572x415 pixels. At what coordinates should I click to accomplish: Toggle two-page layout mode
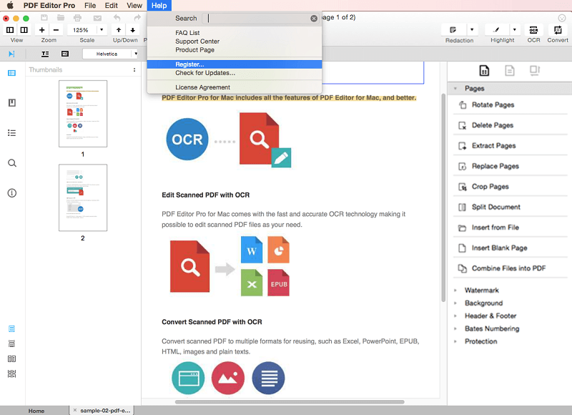click(11, 358)
